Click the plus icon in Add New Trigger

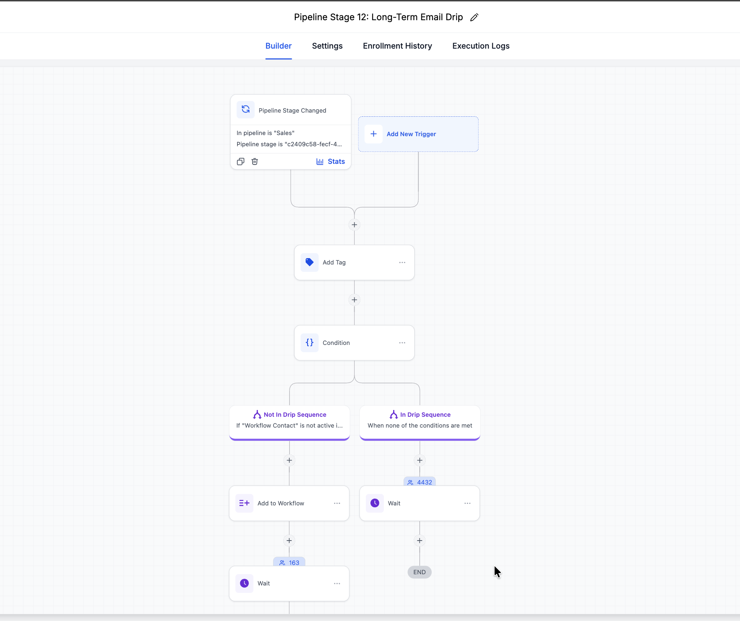[373, 134]
